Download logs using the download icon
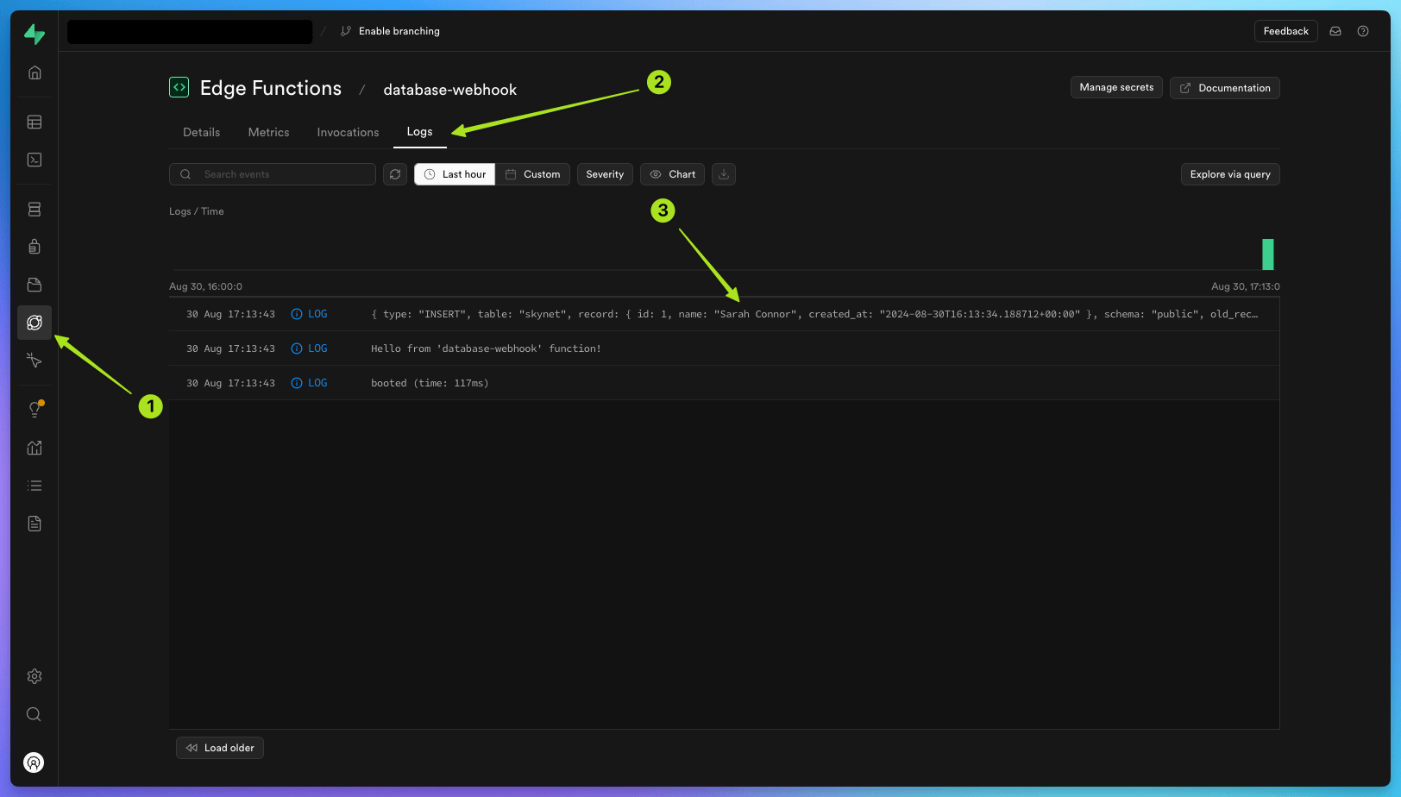The image size is (1401, 797). coord(723,173)
